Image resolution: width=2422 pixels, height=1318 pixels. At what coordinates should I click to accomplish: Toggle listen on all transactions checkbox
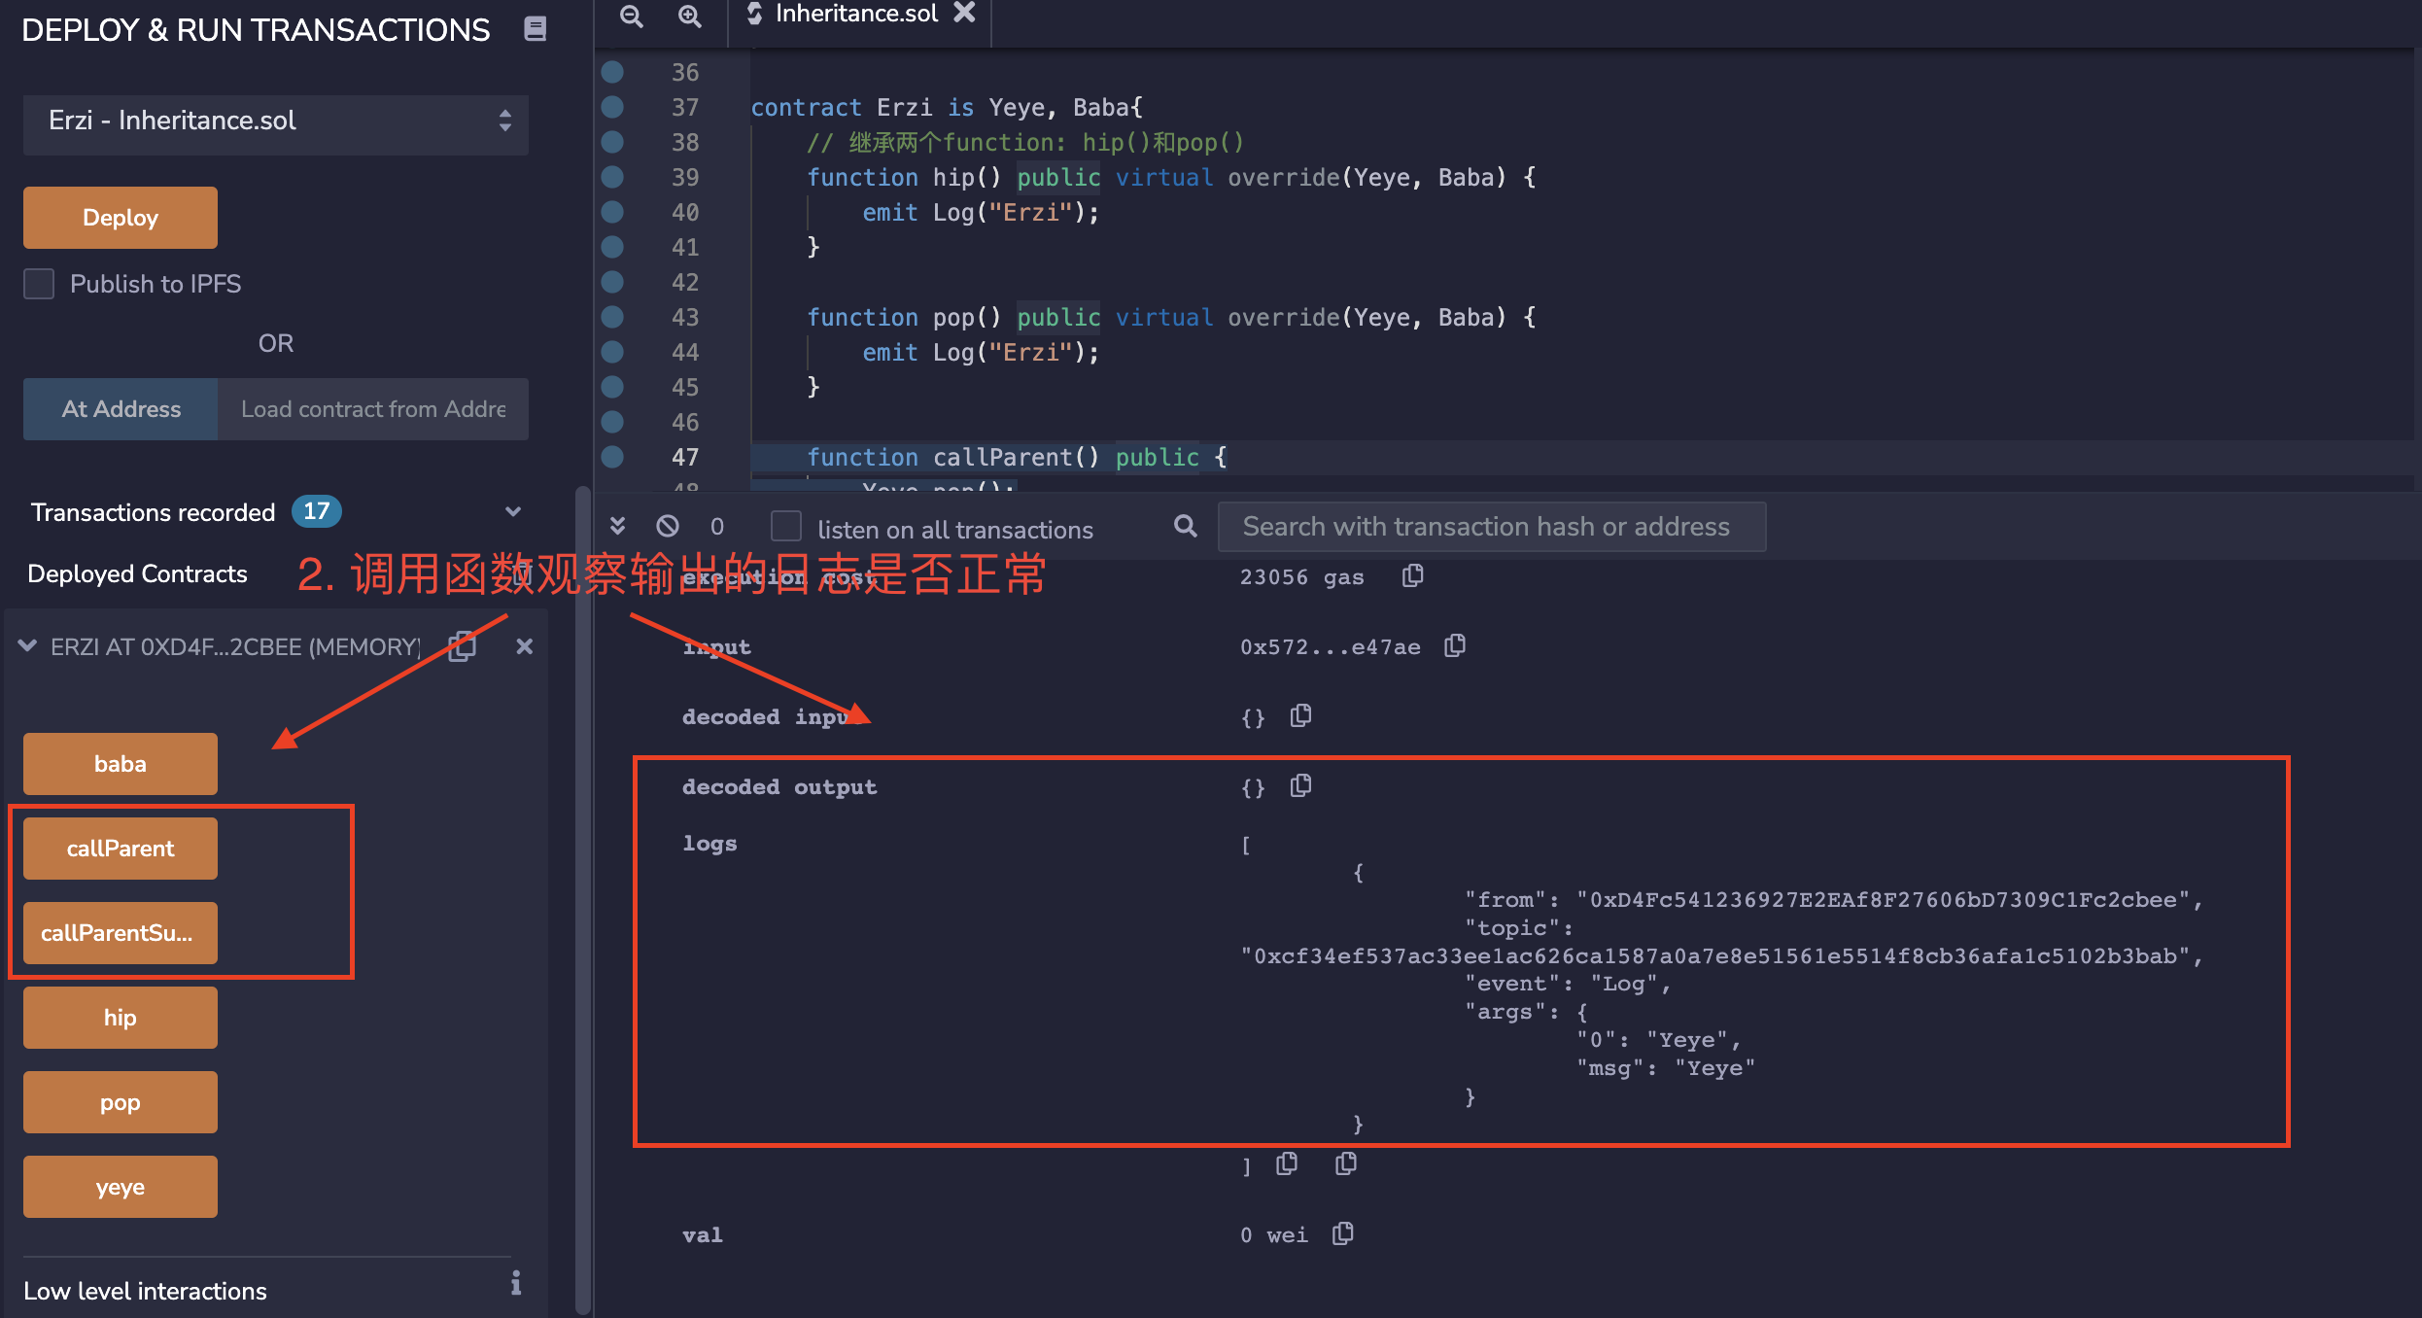click(785, 527)
